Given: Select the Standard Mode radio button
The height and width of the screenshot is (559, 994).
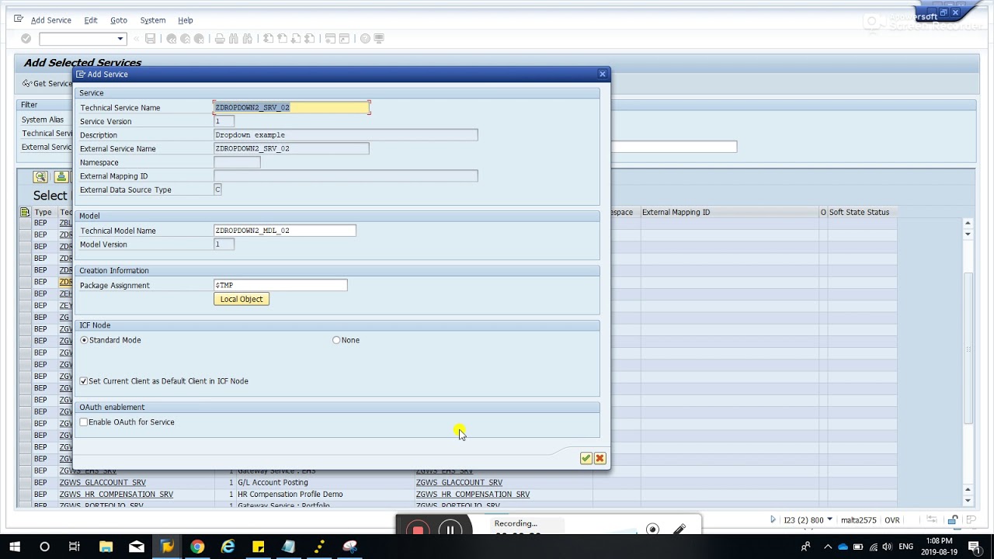Looking at the screenshot, I should point(84,340).
